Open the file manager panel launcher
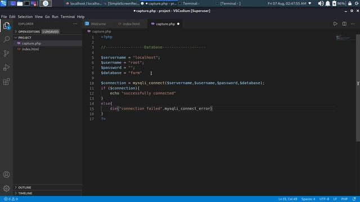This screenshot has height=202, width=360. pyautogui.click(x=20, y=3)
